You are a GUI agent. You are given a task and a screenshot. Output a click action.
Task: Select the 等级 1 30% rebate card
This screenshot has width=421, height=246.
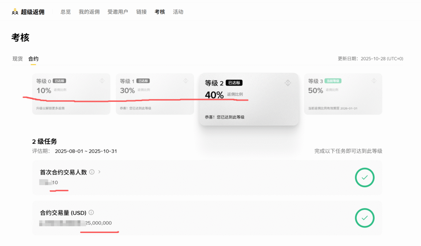click(155, 94)
